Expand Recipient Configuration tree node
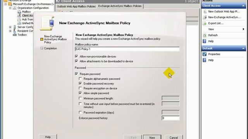 (10, 31)
